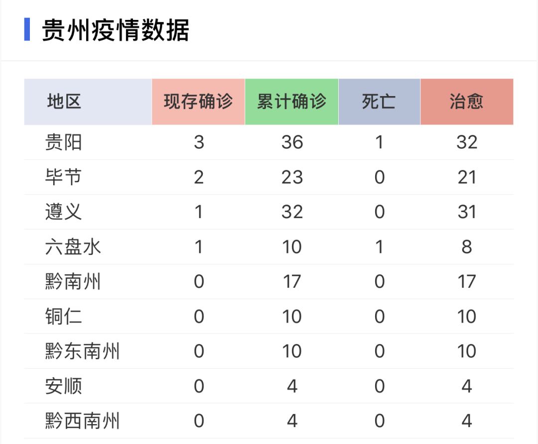Click the 贵州疫情数据 title

point(116,30)
